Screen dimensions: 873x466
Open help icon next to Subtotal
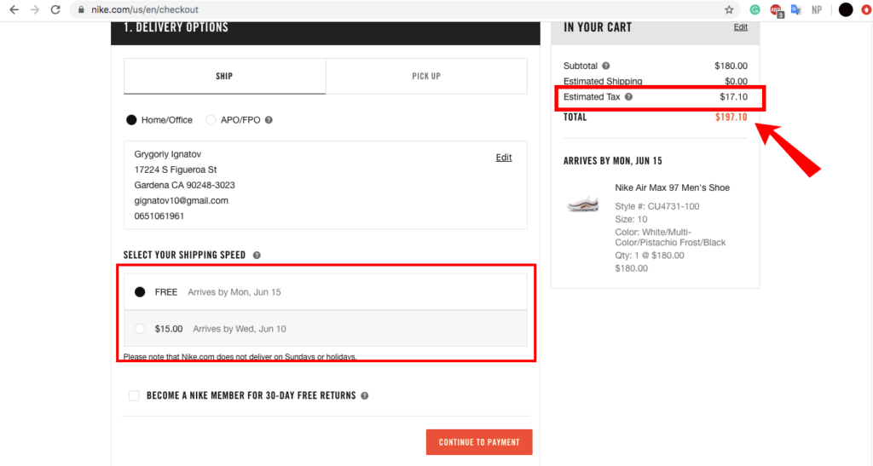click(x=606, y=66)
